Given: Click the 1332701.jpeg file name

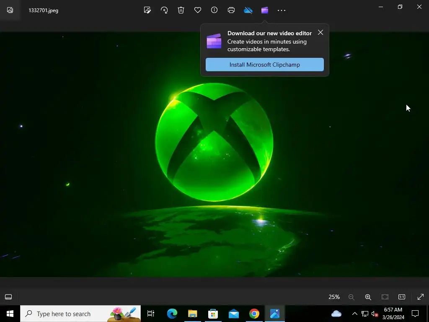Looking at the screenshot, I should (44, 10).
